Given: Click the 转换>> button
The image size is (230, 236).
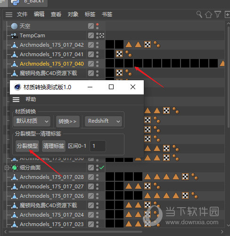Looking at the screenshot, I should (68, 121).
